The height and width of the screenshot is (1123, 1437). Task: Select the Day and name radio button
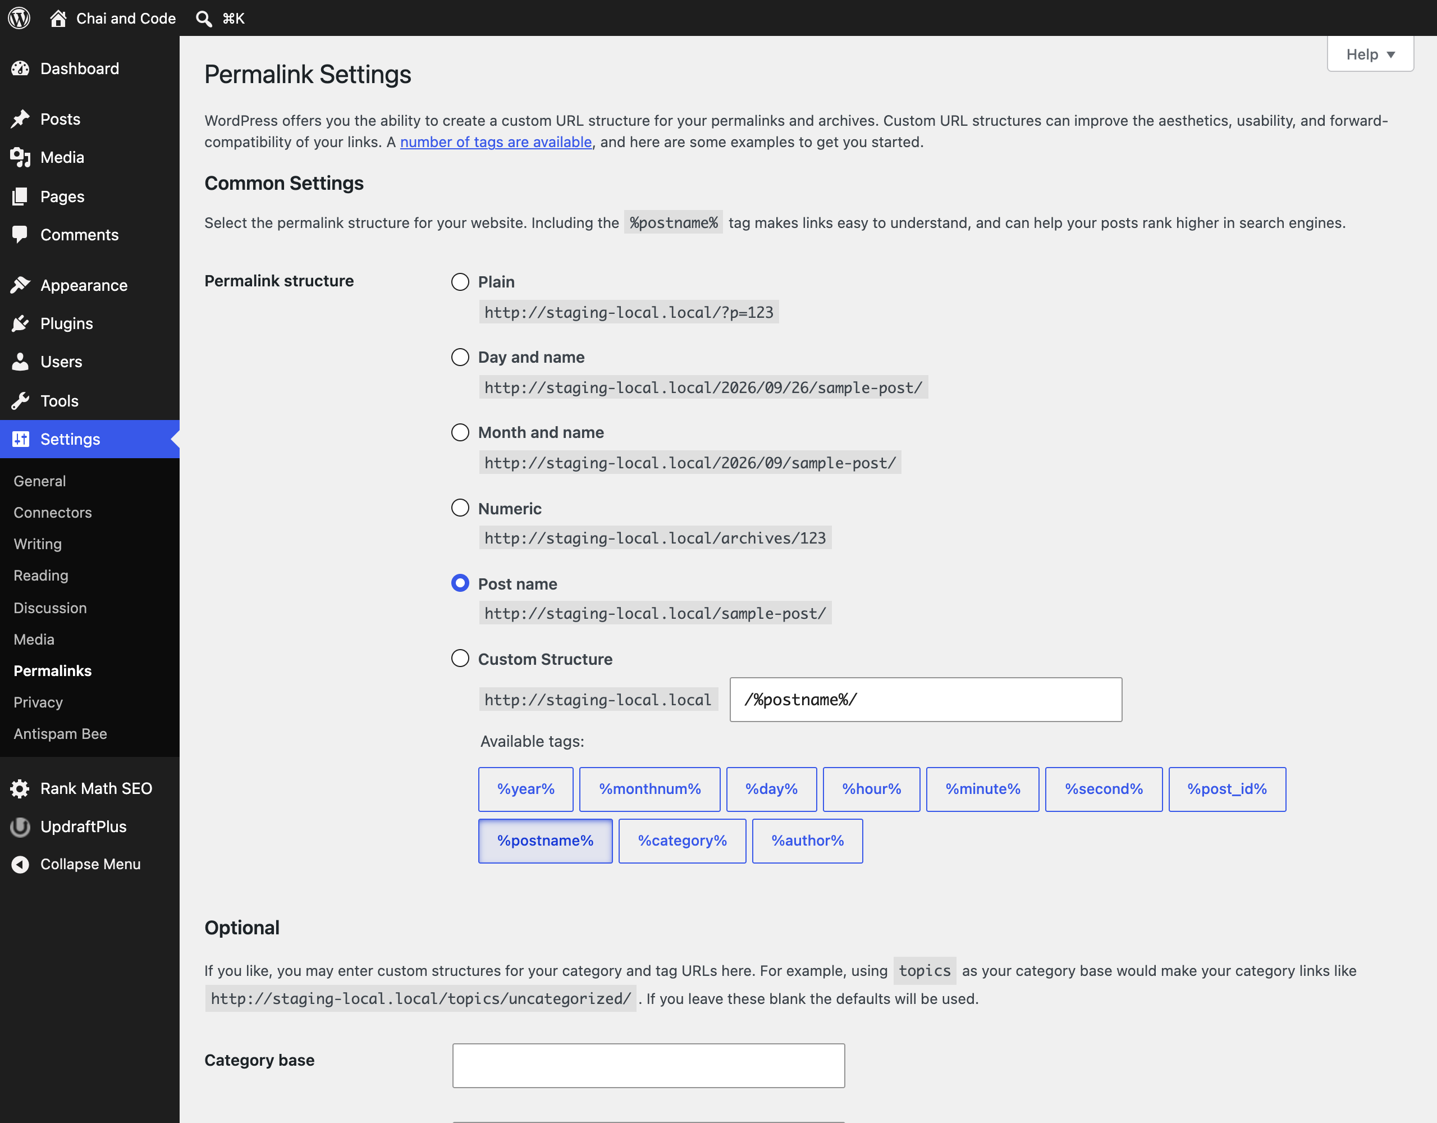(460, 358)
